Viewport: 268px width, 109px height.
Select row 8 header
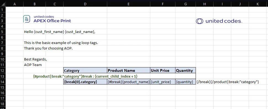coord(3,48)
